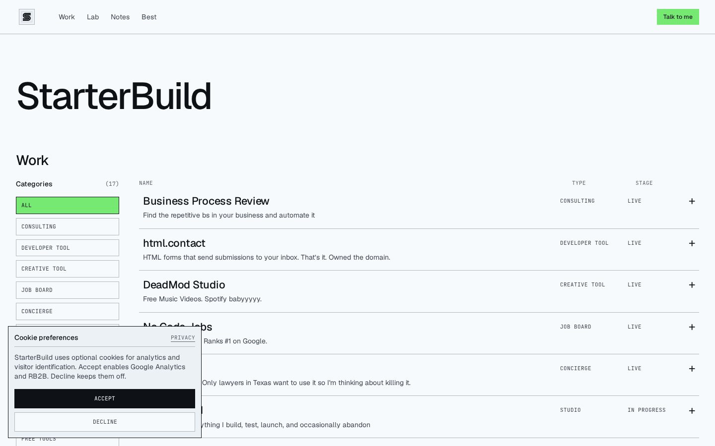
Task: Open the Business Process Review title
Action: (x=206, y=201)
